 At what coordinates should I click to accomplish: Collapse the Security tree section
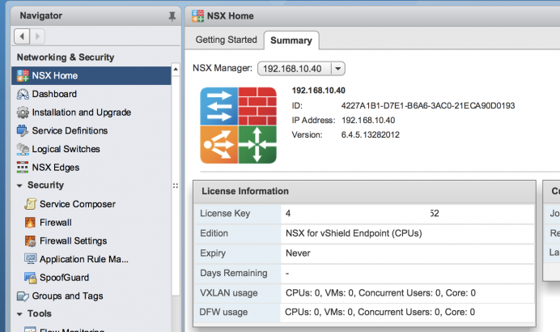tap(19, 185)
